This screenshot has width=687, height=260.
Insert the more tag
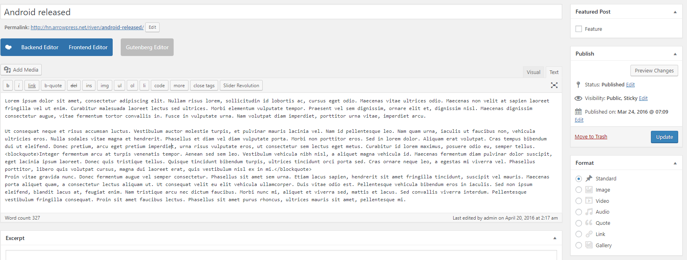(x=179, y=86)
